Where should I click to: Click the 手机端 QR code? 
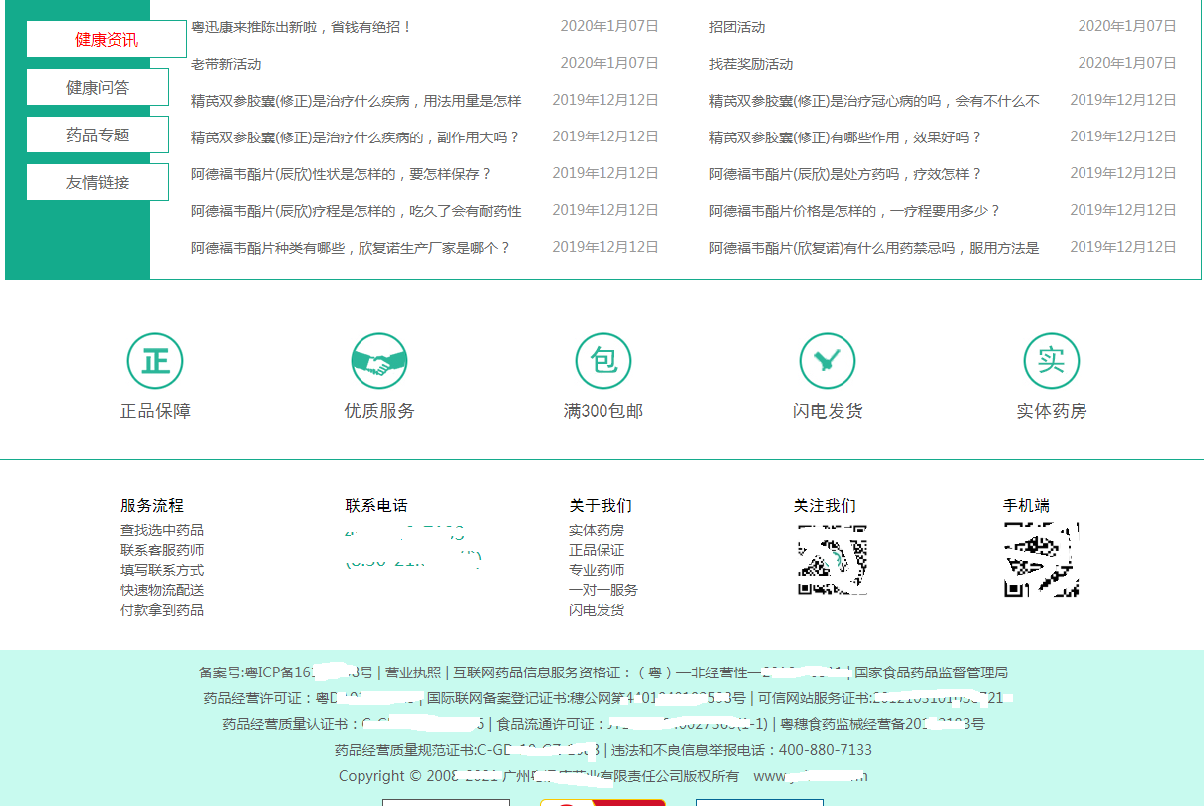coord(1041,560)
